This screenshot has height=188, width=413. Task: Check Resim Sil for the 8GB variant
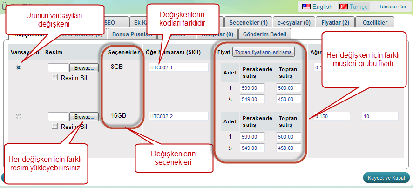click(55, 77)
